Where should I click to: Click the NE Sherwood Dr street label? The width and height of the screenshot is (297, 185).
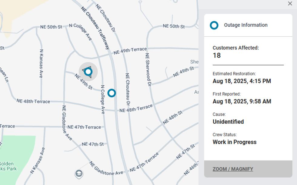coord(148,70)
